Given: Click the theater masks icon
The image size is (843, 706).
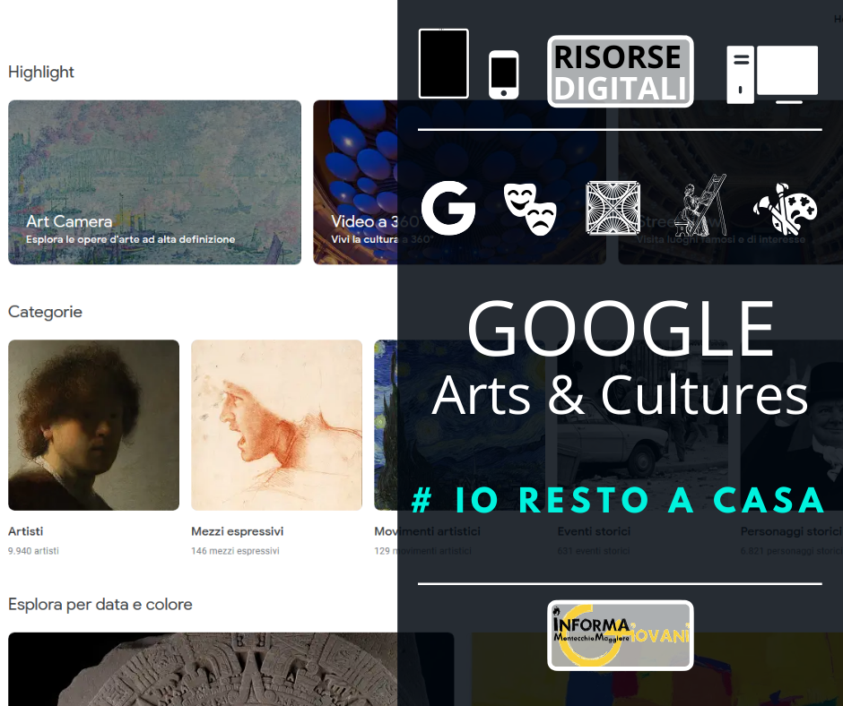Looking at the screenshot, I should pos(530,209).
